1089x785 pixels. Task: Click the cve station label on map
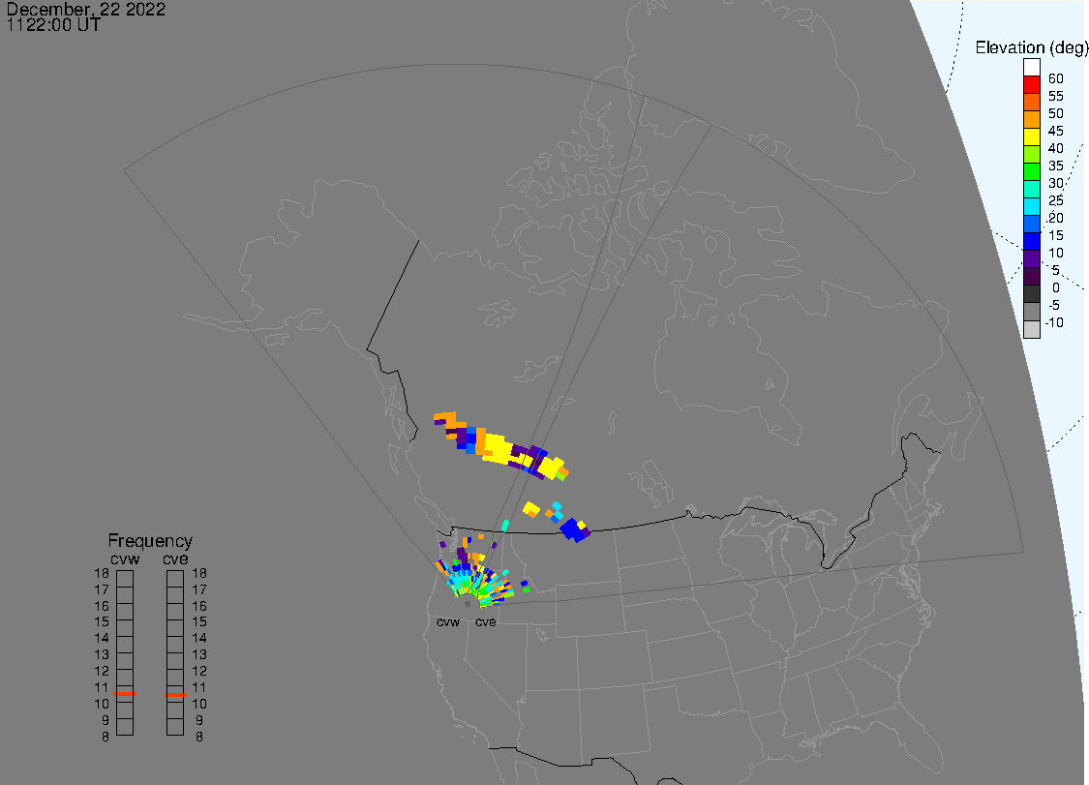click(486, 622)
